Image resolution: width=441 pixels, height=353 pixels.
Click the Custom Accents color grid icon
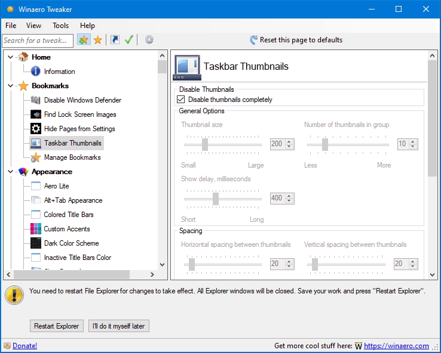pyautogui.click(x=36, y=229)
